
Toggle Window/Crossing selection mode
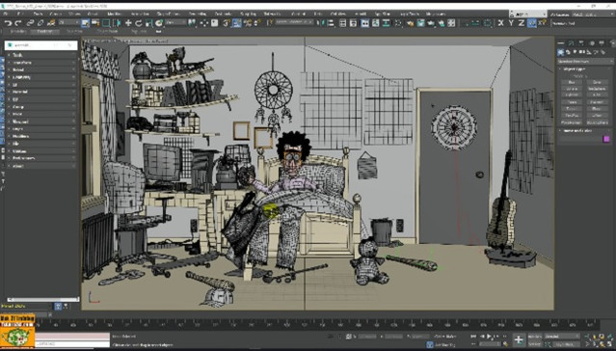(117, 23)
